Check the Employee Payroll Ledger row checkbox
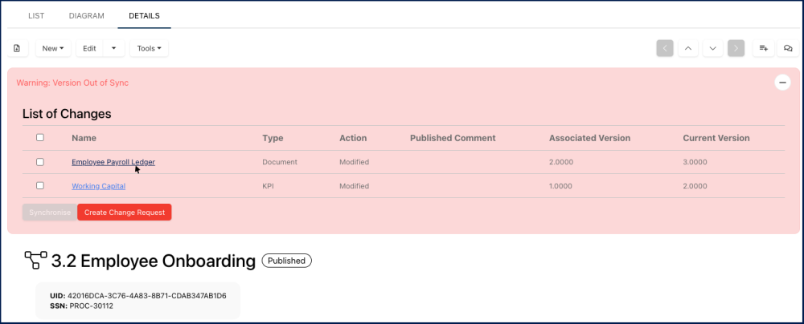The height and width of the screenshot is (324, 804). pyautogui.click(x=40, y=162)
